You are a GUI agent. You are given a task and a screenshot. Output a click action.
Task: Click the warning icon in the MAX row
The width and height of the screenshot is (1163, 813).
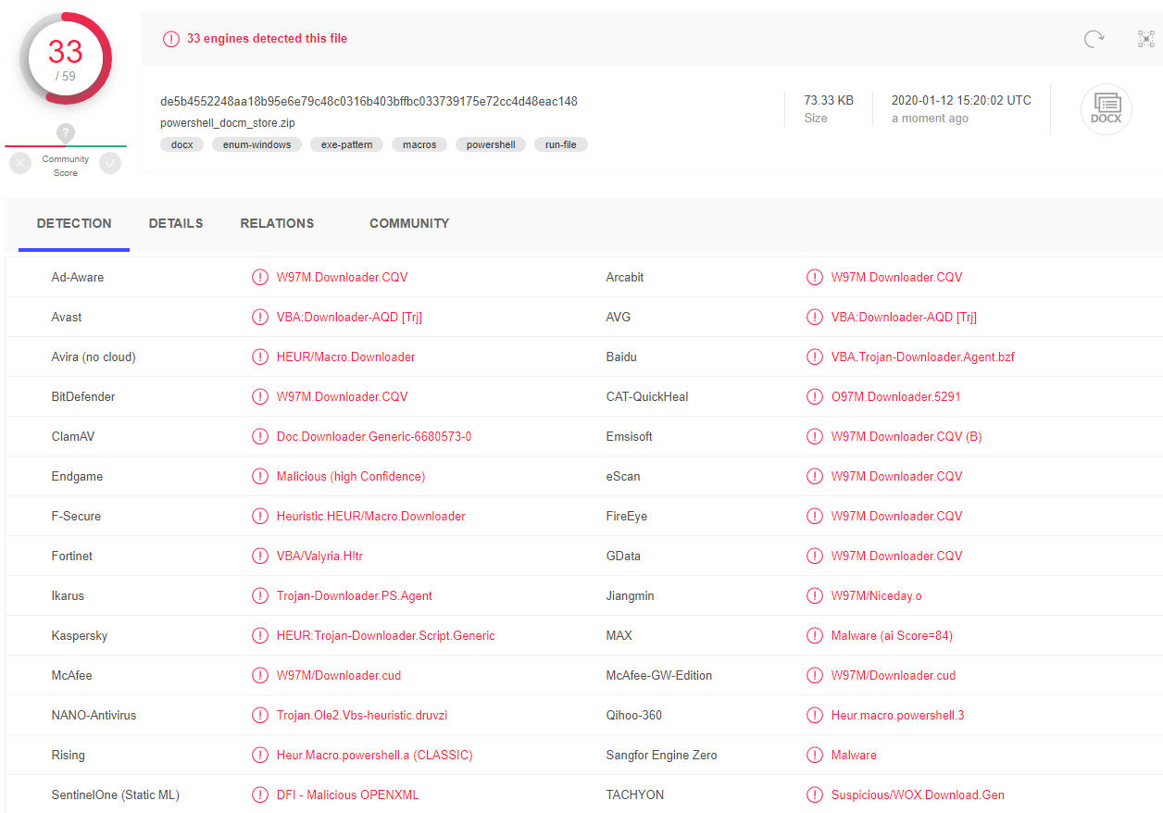coord(815,635)
